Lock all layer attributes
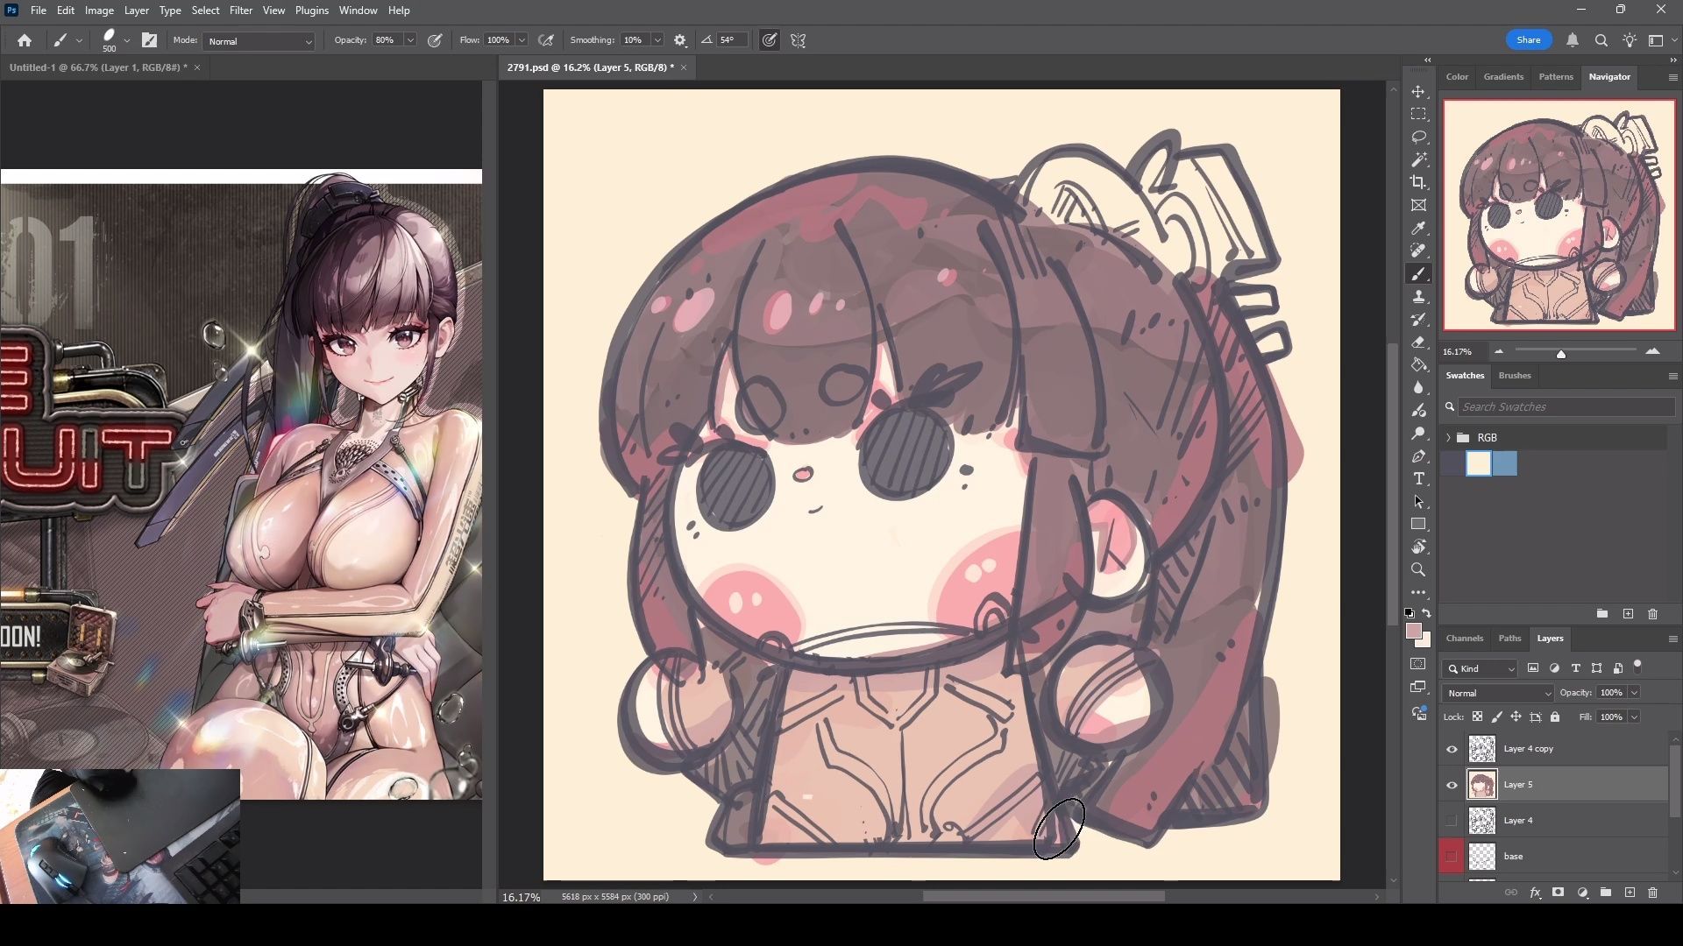Image resolution: width=1683 pixels, height=946 pixels. pyautogui.click(x=1555, y=717)
